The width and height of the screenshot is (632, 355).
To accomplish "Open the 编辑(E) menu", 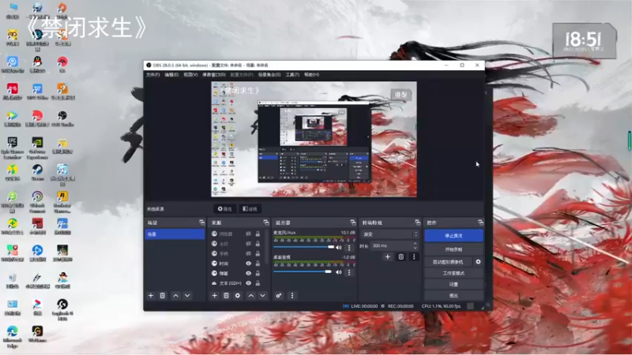I will pos(171,75).
